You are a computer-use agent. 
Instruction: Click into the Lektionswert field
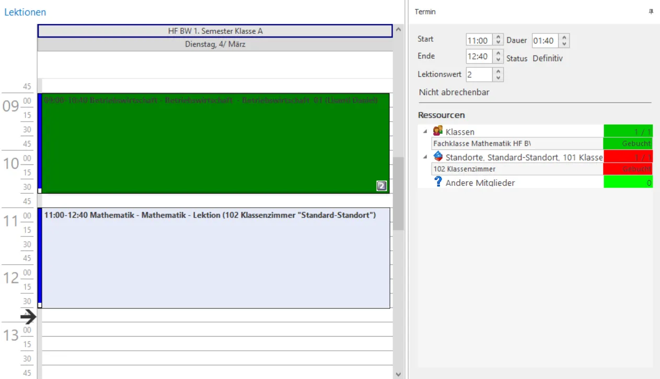(x=478, y=75)
